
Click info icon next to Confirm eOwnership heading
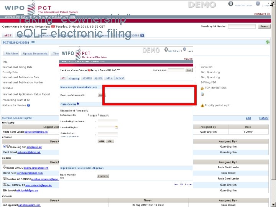pyautogui.click(x=78, y=104)
